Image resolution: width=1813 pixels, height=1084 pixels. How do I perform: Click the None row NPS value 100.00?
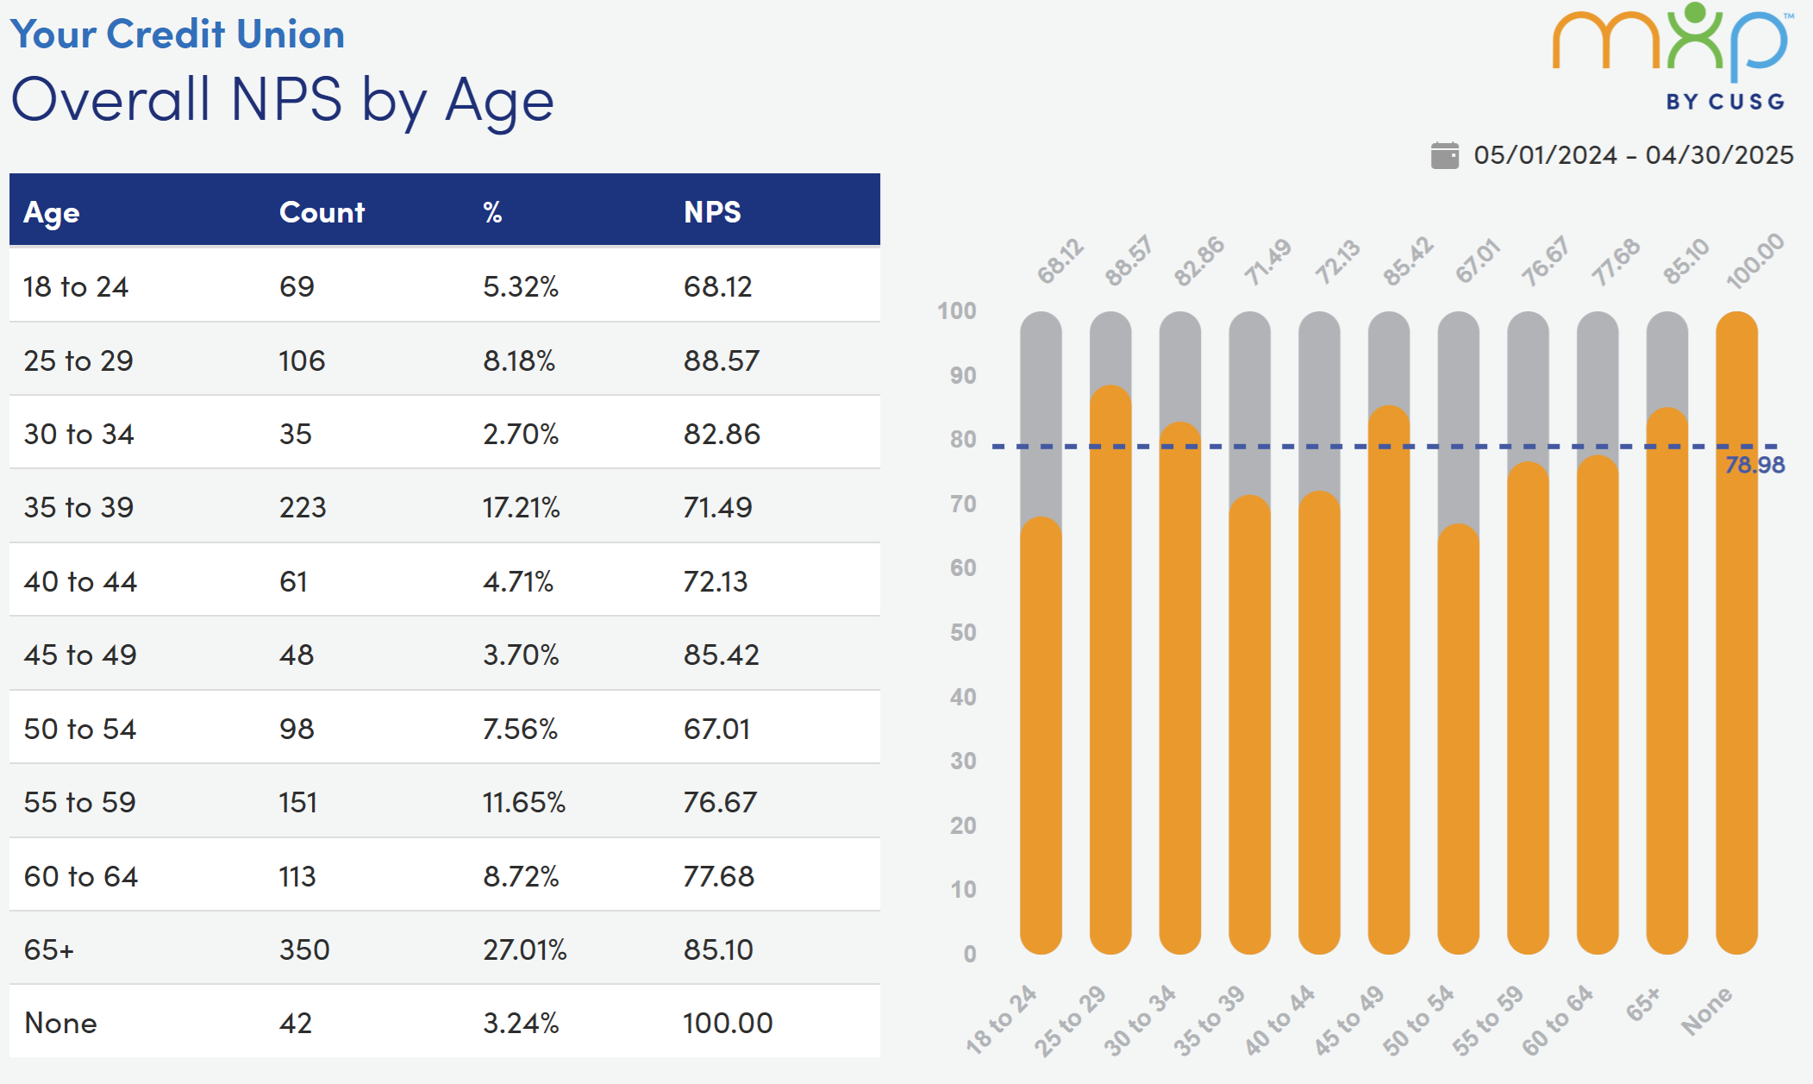click(x=728, y=1023)
